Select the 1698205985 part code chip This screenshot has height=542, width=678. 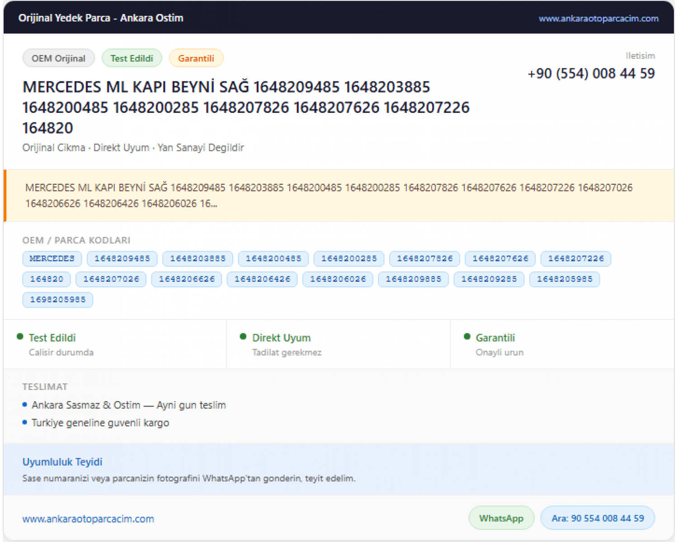point(58,300)
